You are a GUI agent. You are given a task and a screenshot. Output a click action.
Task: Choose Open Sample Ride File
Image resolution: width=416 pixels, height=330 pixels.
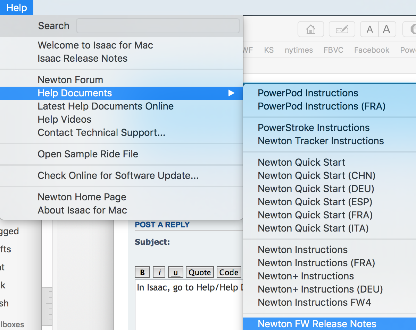(x=122, y=154)
